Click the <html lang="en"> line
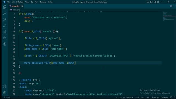Screen dimensions: 176x99 coord(30,84)
